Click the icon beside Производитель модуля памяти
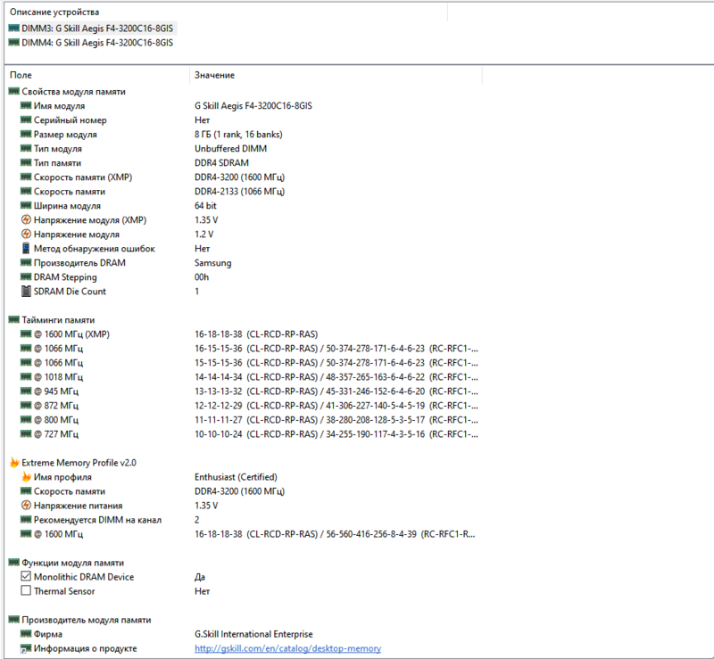The height and width of the screenshot is (659, 714). (13, 620)
